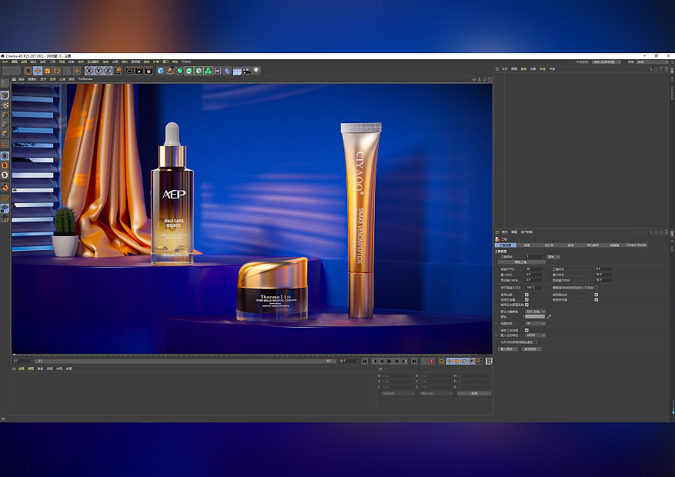
Task: Activate the Rotate tool
Action: (57, 71)
